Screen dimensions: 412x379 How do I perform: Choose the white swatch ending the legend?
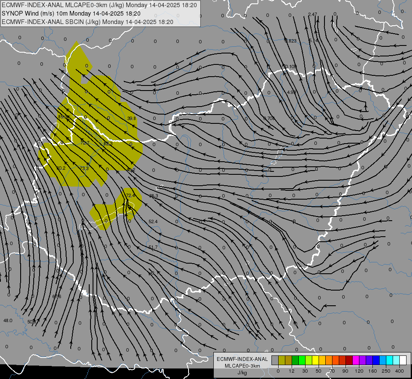[403, 360]
